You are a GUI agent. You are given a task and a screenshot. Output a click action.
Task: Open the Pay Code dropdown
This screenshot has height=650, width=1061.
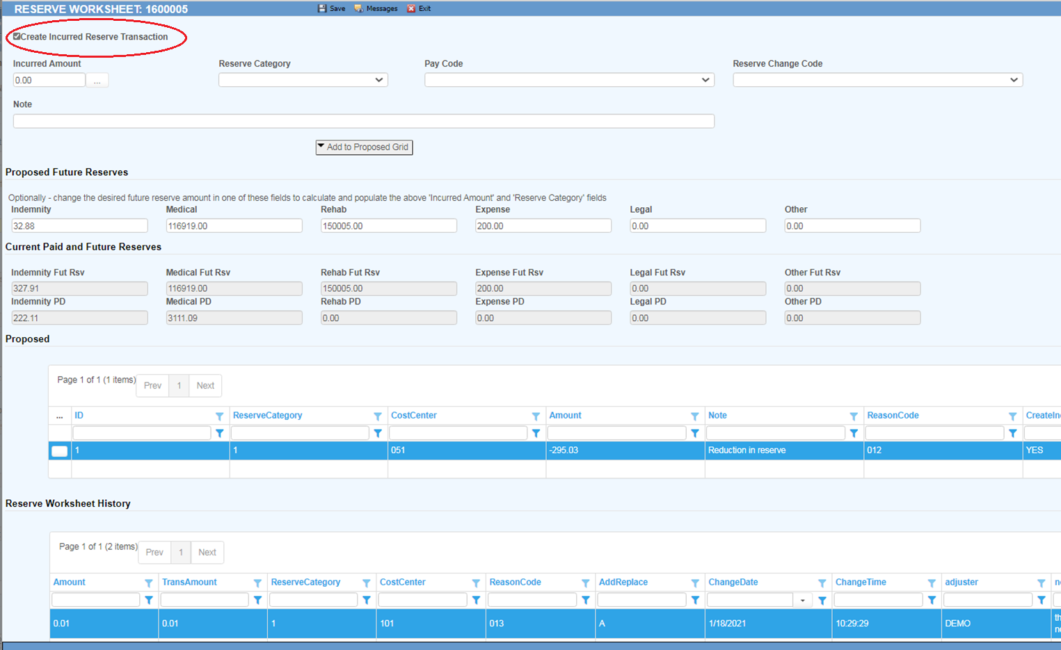(x=569, y=80)
